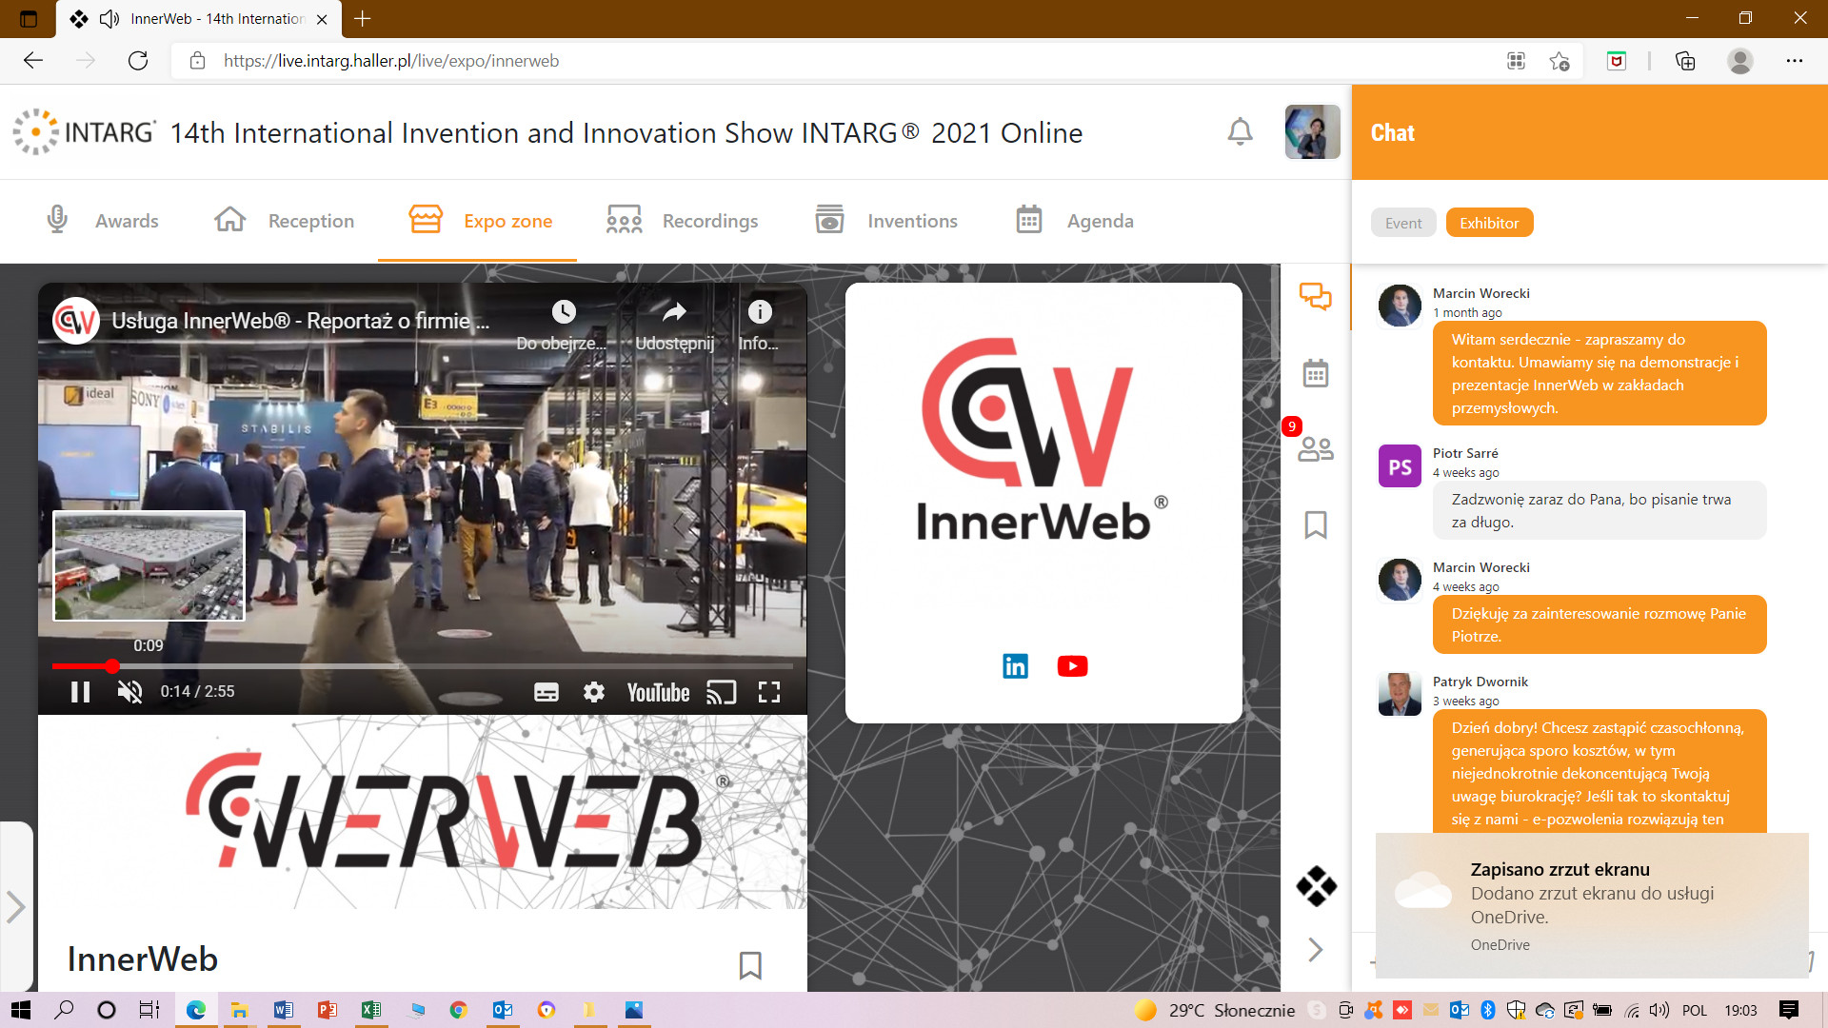
Task: Click the INTARG logo
Action: pyautogui.click(x=84, y=131)
